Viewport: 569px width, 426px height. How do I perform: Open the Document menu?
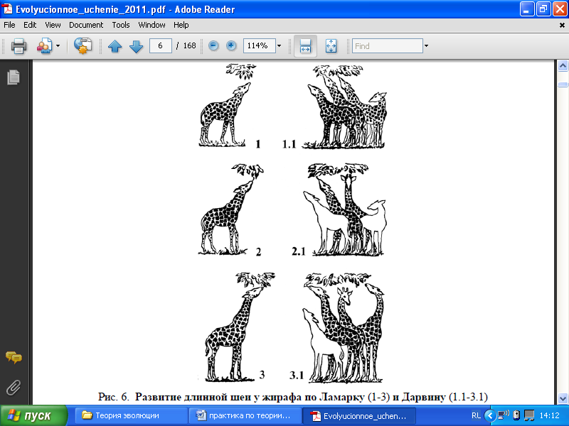click(x=86, y=25)
